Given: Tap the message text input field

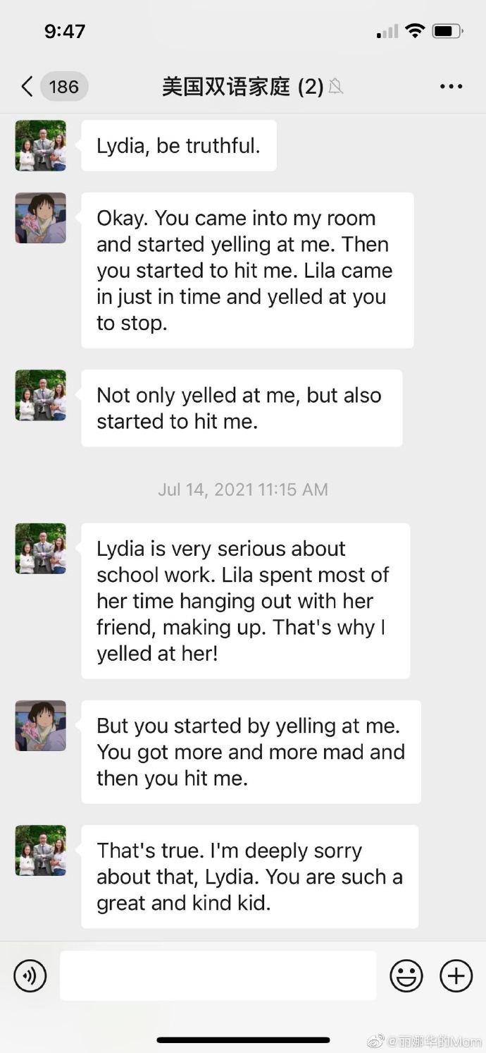Looking at the screenshot, I should point(218,976).
